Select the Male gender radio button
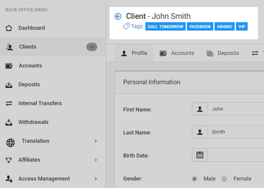 (195, 179)
